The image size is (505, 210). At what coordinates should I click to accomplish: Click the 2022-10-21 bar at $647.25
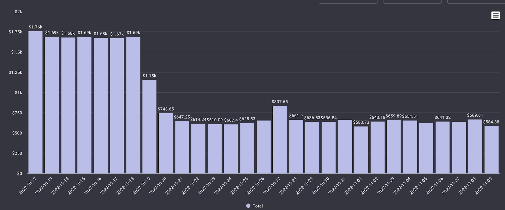pyautogui.click(x=182, y=147)
